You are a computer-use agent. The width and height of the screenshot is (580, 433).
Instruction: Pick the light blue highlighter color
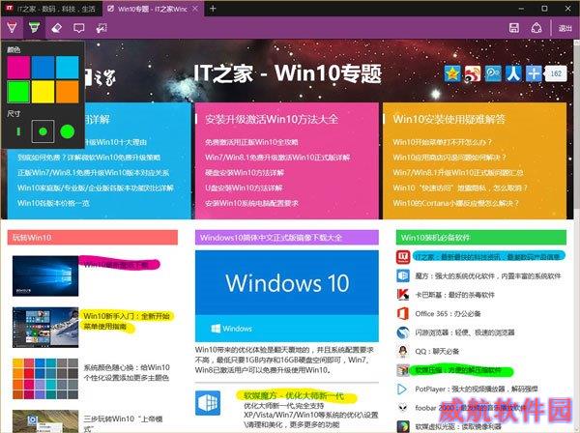pos(68,68)
